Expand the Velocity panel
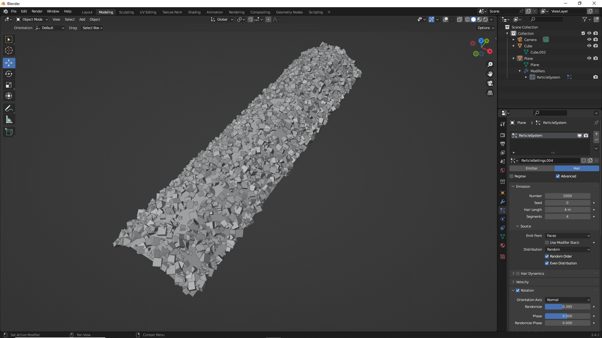The image size is (602, 338). click(522, 282)
